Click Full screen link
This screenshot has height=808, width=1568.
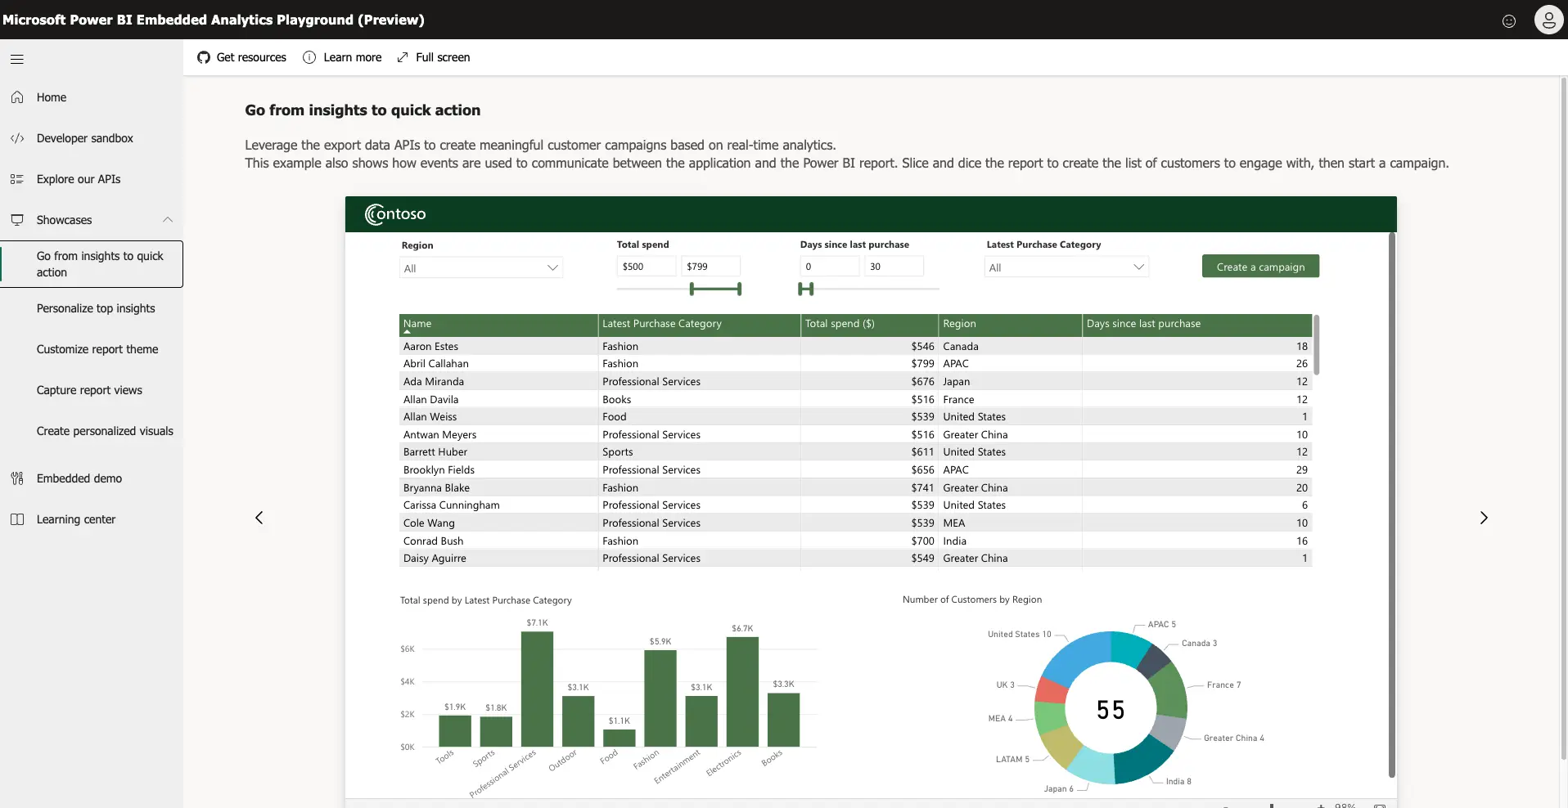click(x=443, y=57)
